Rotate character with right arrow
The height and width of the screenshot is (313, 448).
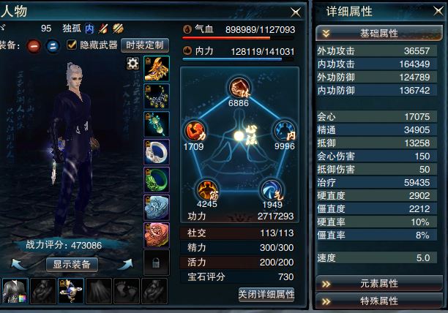(x=125, y=264)
